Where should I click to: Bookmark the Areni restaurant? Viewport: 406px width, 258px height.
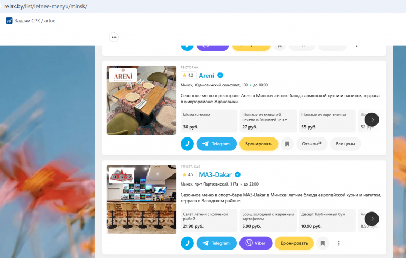[x=287, y=144]
